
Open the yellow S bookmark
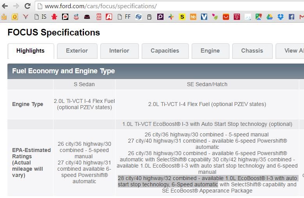click(182, 17)
